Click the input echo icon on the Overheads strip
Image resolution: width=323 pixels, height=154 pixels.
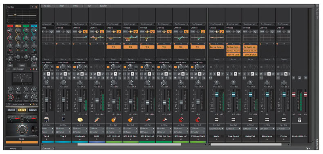click(x=86, y=78)
